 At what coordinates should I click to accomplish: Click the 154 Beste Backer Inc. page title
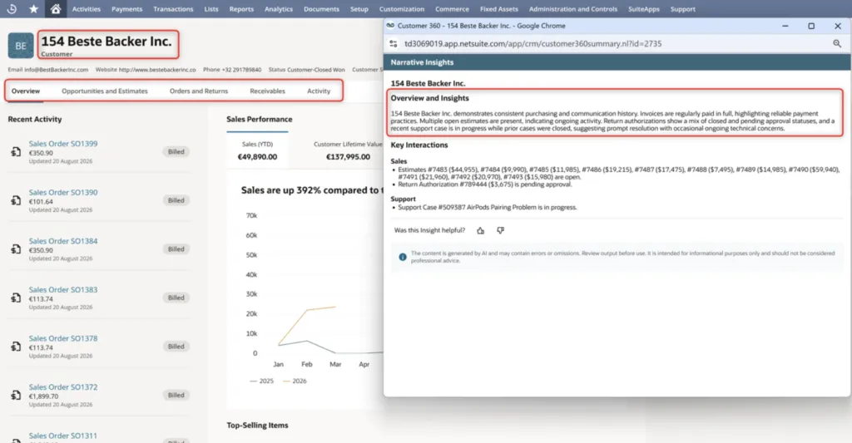(106, 42)
